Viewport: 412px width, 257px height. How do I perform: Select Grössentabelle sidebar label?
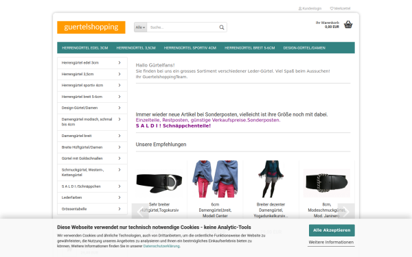coord(74,209)
